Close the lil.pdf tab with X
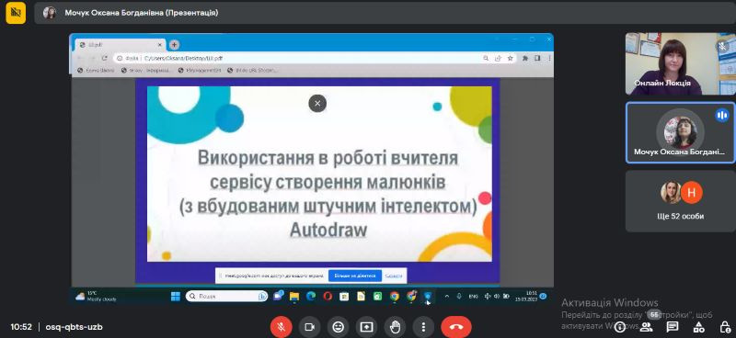The height and width of the screenshot is (338, 736). click(159, 44)
